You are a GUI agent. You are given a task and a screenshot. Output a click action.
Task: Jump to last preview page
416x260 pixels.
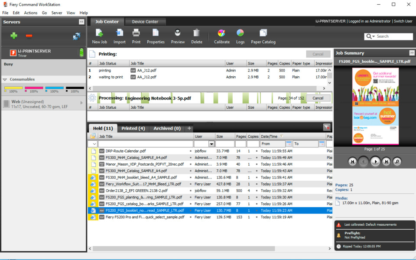click(386, 161)
